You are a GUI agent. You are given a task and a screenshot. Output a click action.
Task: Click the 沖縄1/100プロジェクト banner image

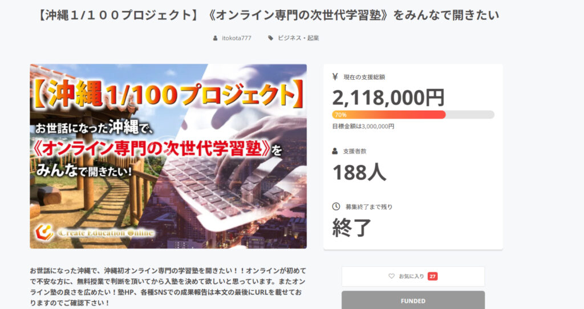click(x=168, y=156)
